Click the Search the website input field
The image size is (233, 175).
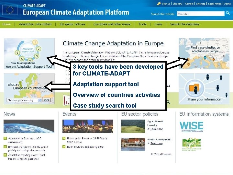tap(201, 14)
